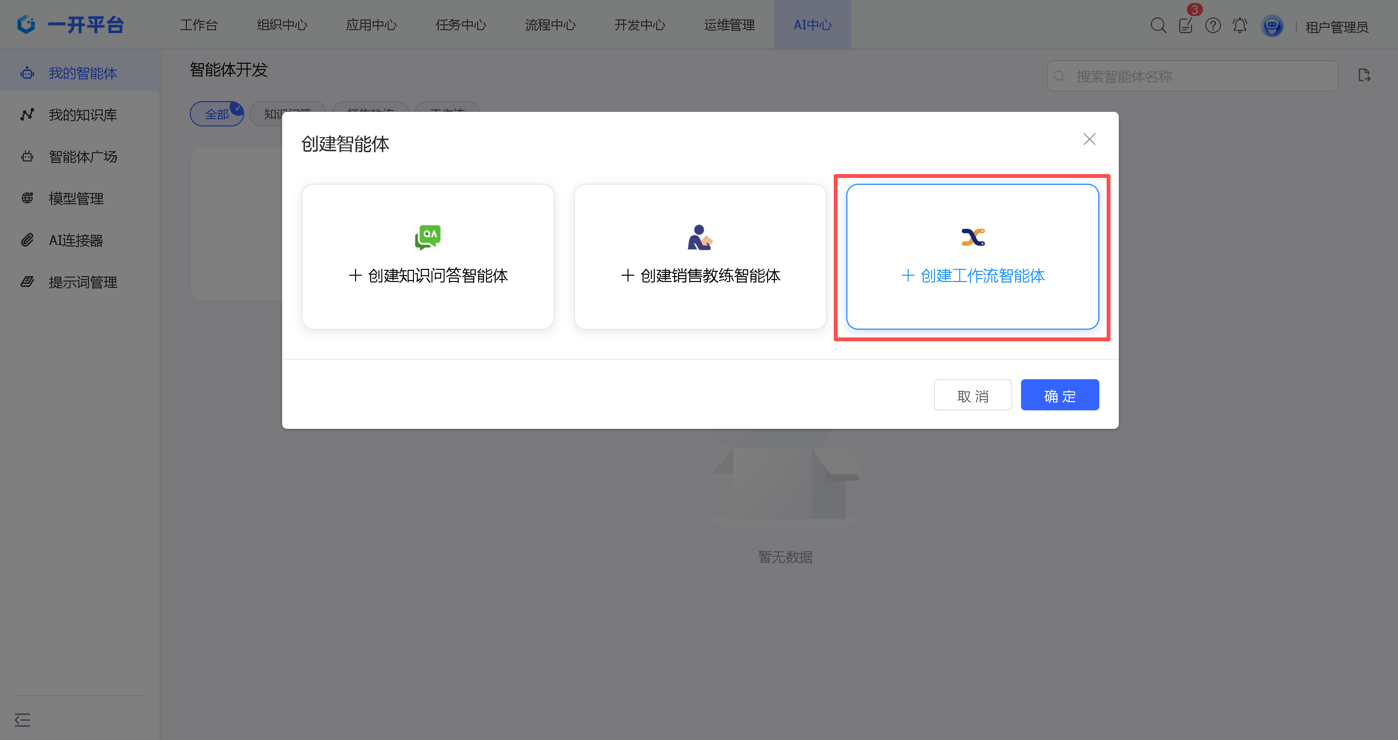
Task: Click the robot user avatar icon
Action: coord(1272,25)
